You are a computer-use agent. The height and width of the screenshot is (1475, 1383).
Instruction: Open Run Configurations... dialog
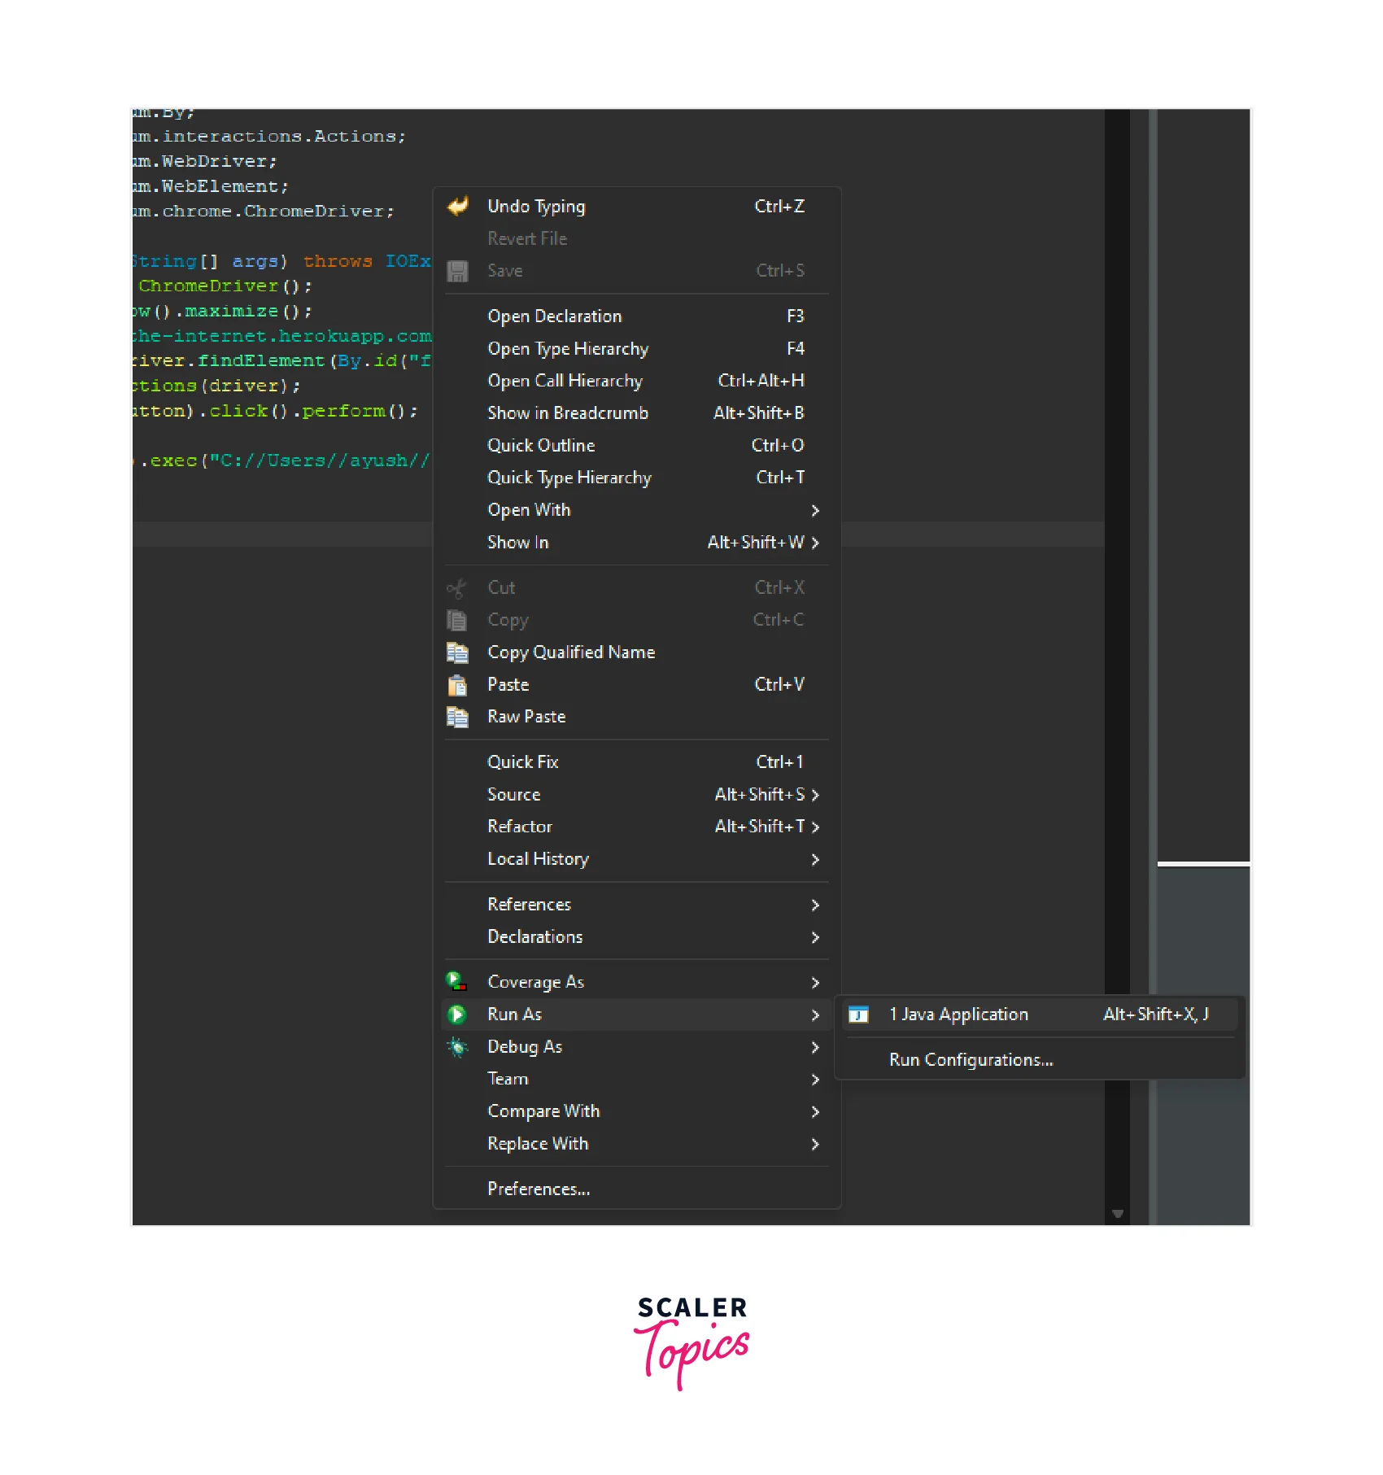point(971,1060)
